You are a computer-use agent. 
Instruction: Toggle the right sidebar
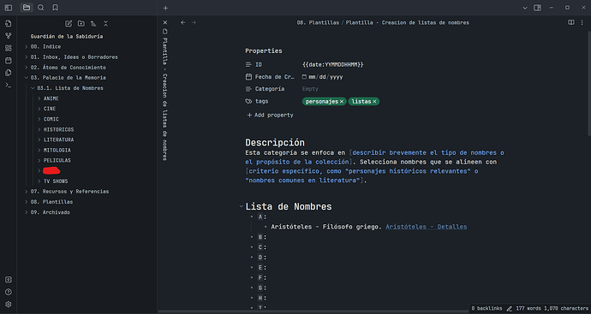[538, 8]
